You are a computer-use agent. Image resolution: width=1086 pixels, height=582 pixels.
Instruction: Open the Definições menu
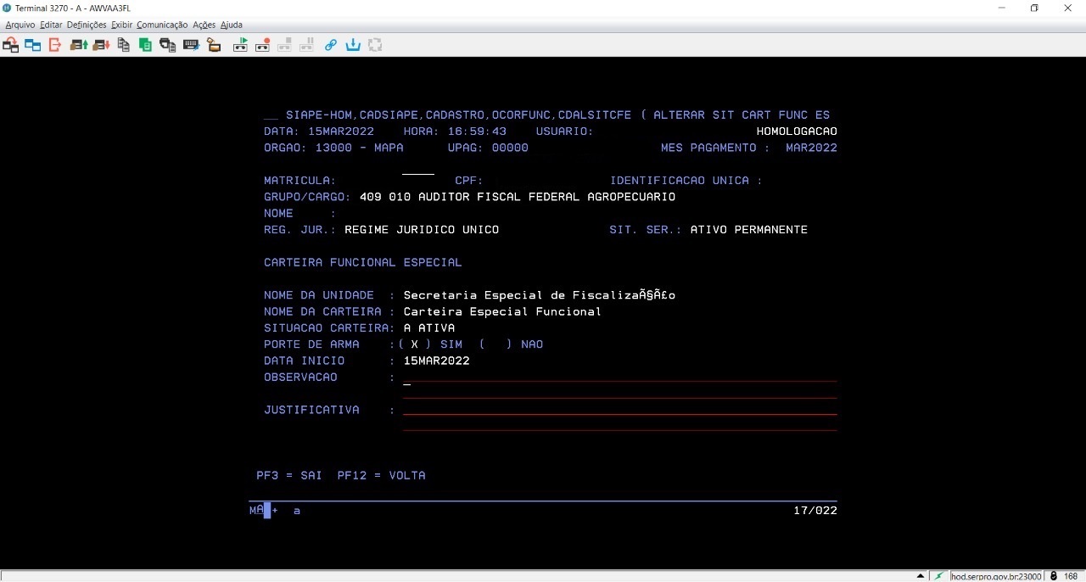click(x=87, y=25)
